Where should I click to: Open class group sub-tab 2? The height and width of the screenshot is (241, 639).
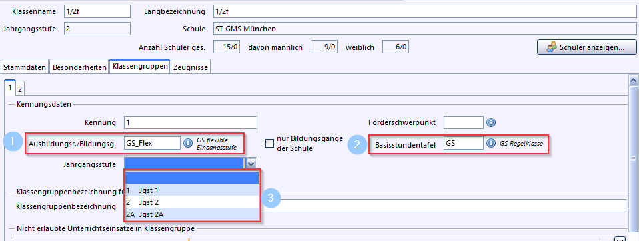[x=19, y=89]
